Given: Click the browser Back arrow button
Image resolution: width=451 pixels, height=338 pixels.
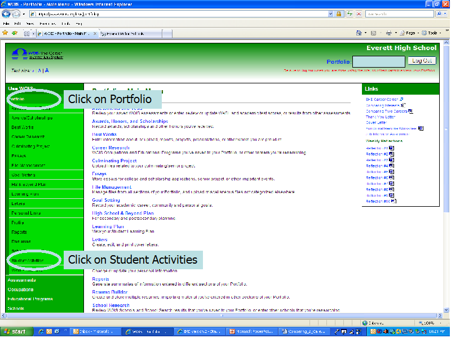Looking at the screenshot, I should click(x=6, y=14).
